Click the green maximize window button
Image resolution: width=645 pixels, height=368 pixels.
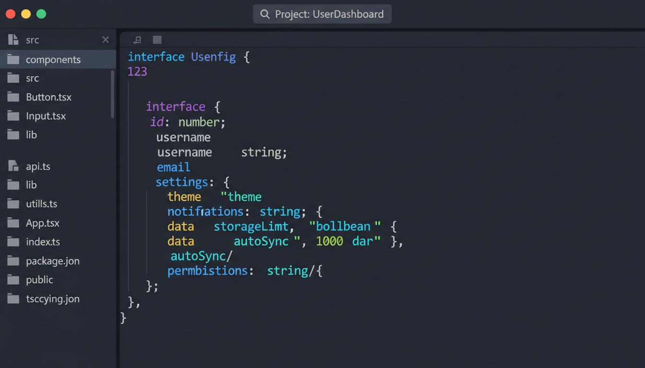click(x=41, y=14)
